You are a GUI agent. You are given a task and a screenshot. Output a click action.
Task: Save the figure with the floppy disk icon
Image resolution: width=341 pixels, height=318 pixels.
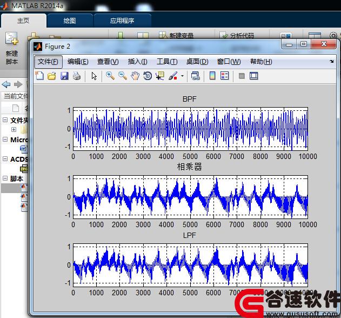pos(64,76)
